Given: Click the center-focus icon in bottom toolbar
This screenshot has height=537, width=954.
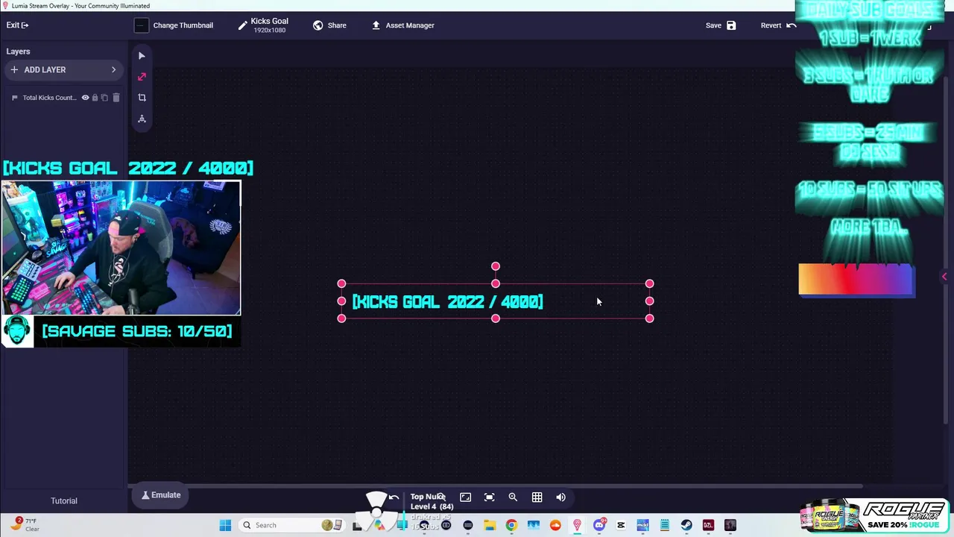Looking at the screenshot, I should point(489,497).
